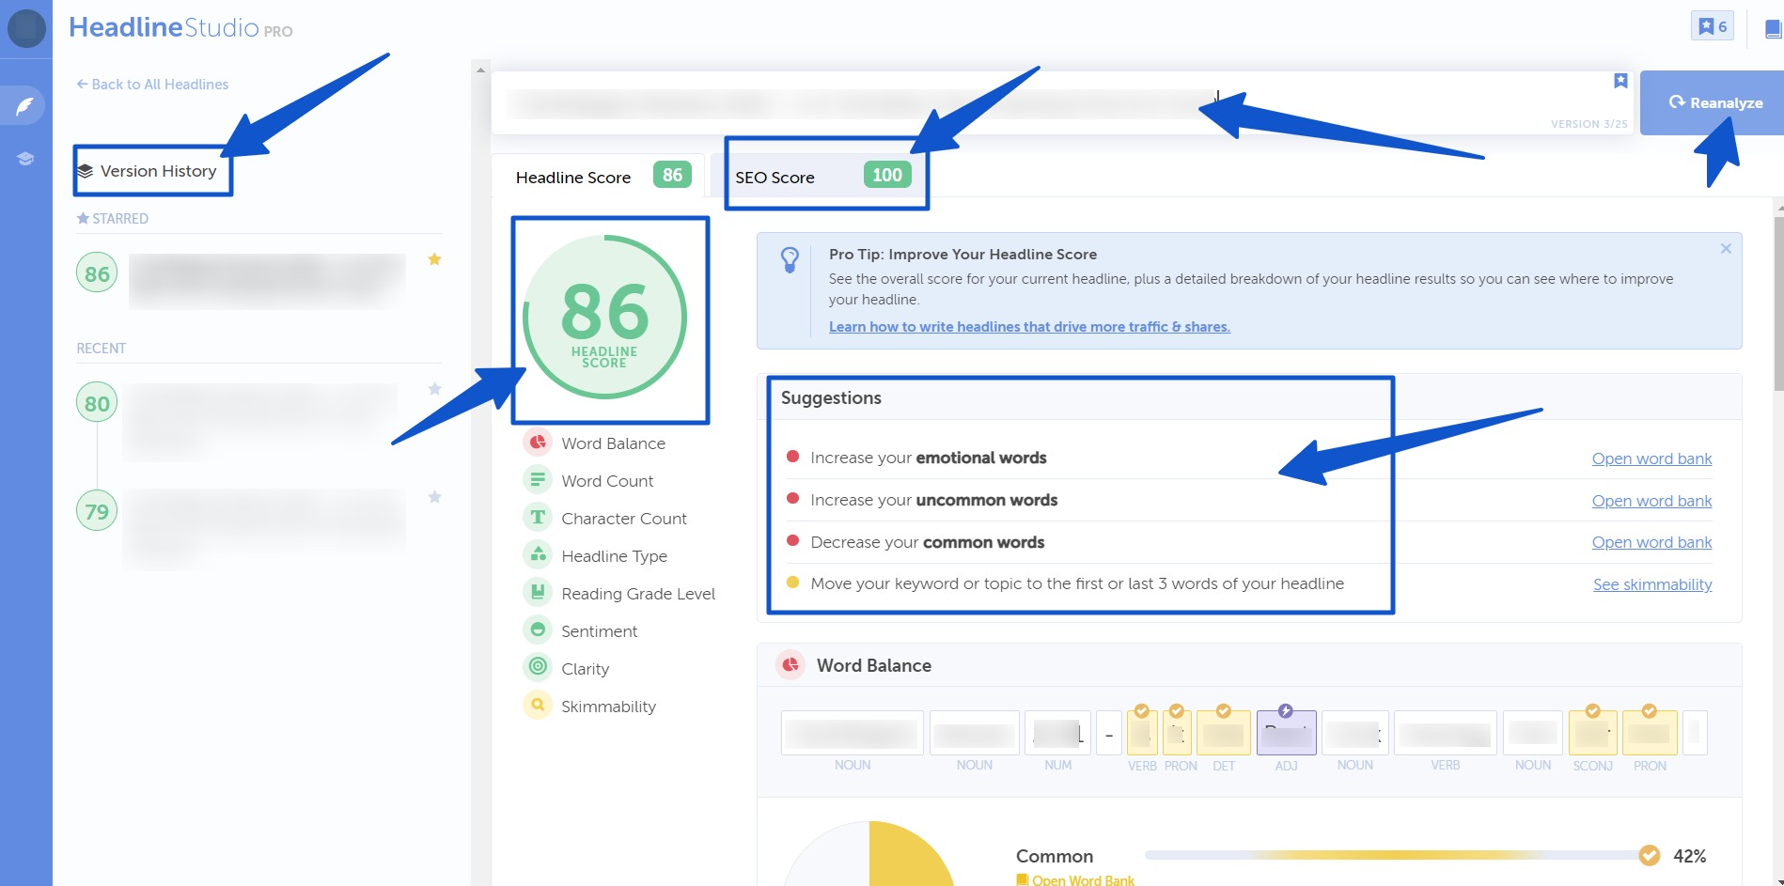1784x886 pixels.
Task: Open word bank for common words
Action: pyautogui.click(x=1651, y=542)
